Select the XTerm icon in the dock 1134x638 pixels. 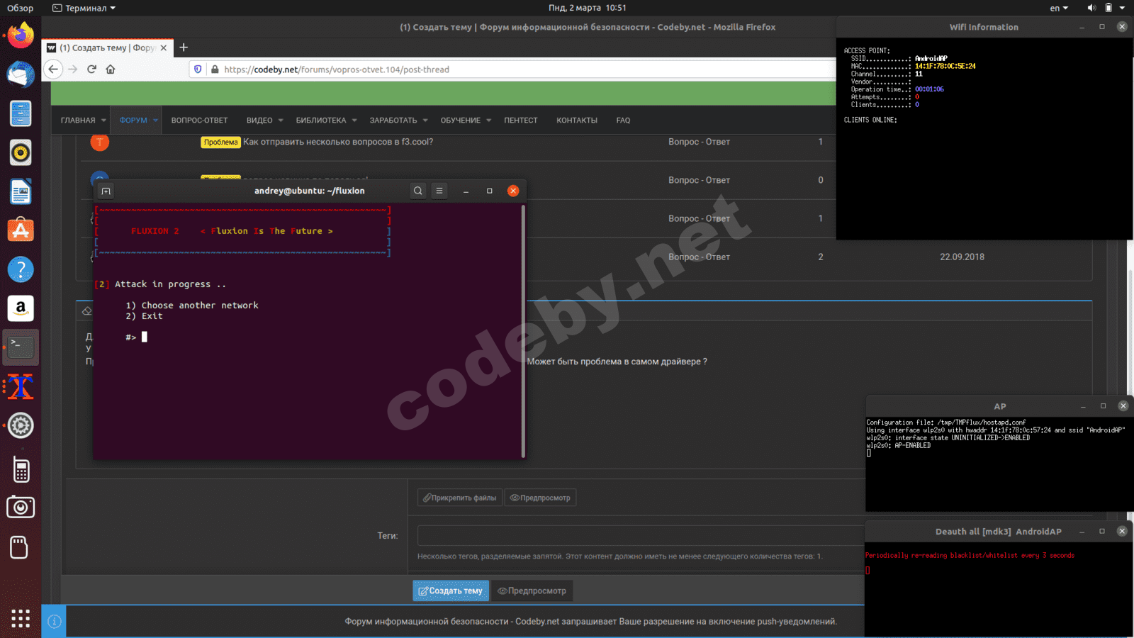21,386
